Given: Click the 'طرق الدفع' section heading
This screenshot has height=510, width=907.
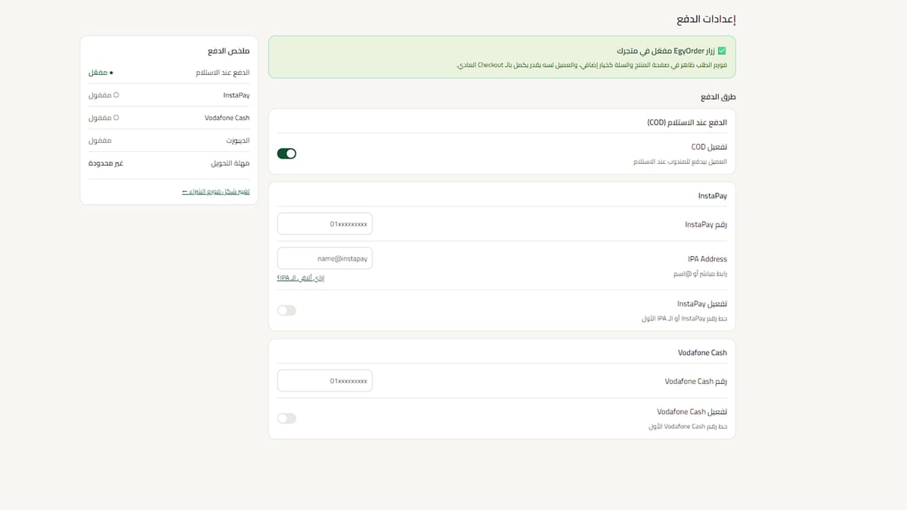Looking at the screenshot, I should [718, 97].
